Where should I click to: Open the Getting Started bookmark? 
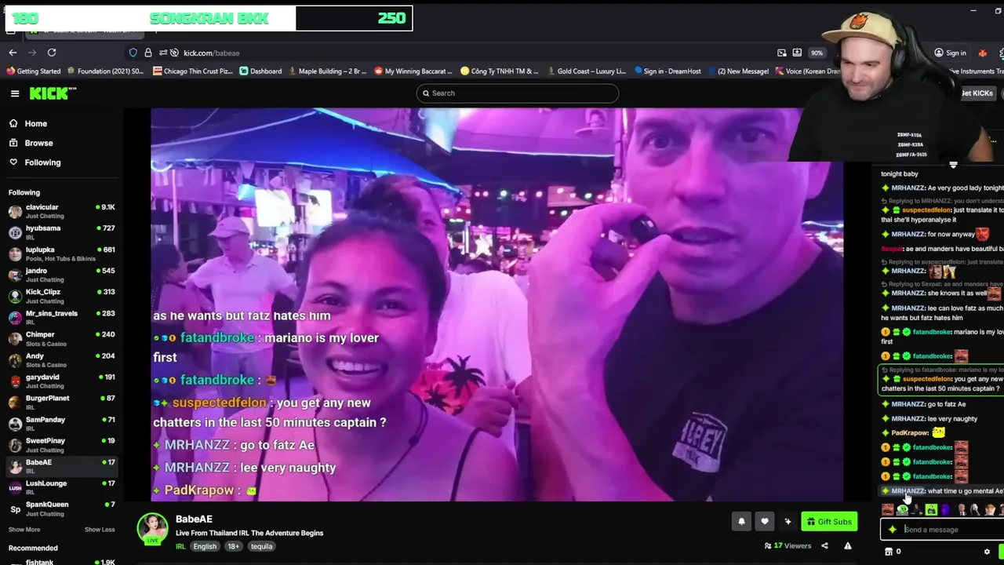(x=33, y=71)
